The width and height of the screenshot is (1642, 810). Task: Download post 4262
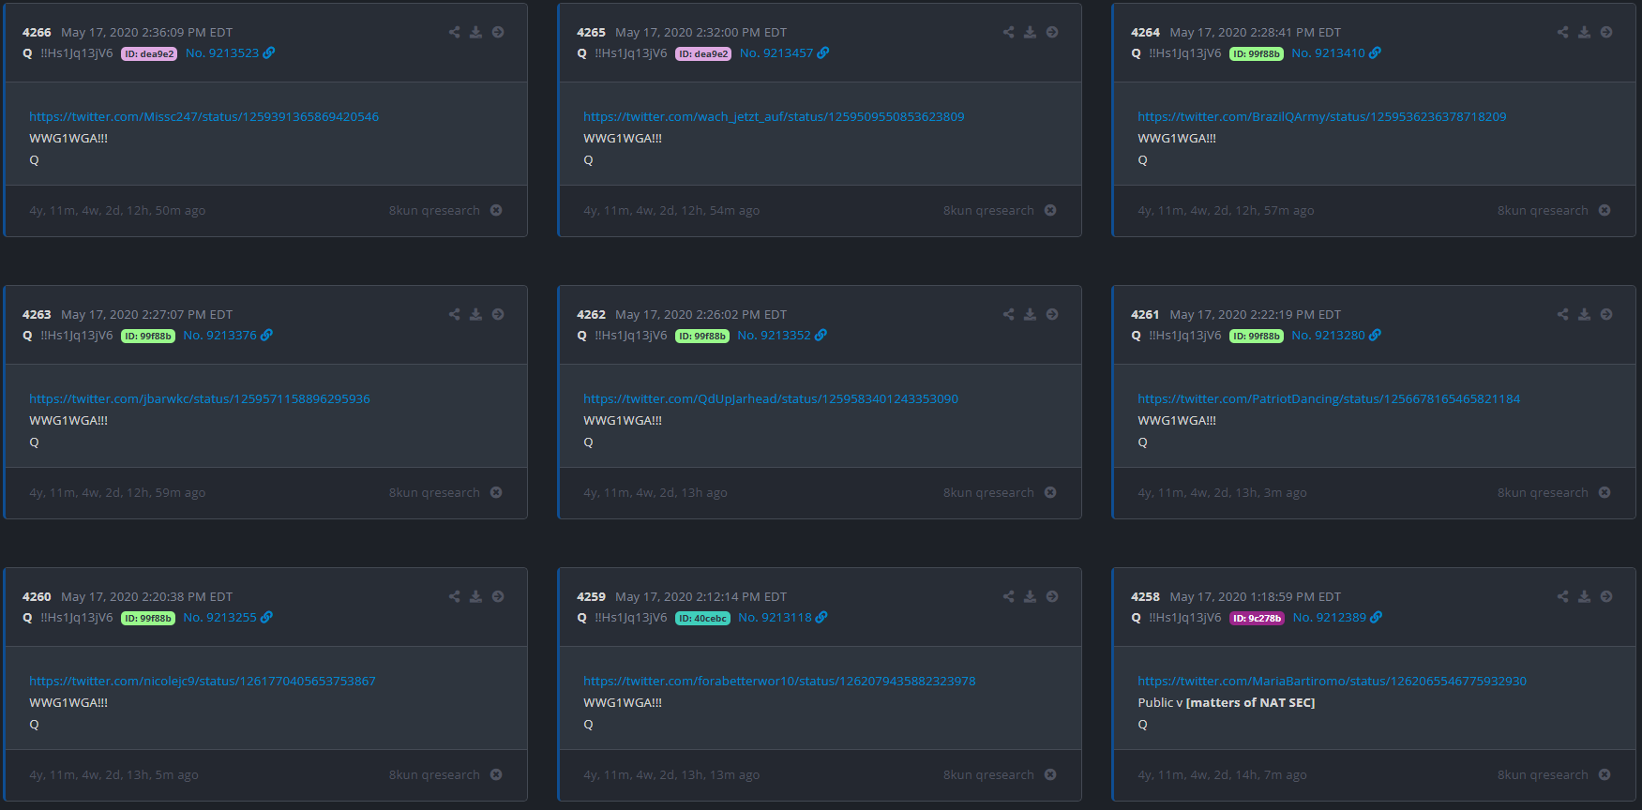tap(1030, 314)
